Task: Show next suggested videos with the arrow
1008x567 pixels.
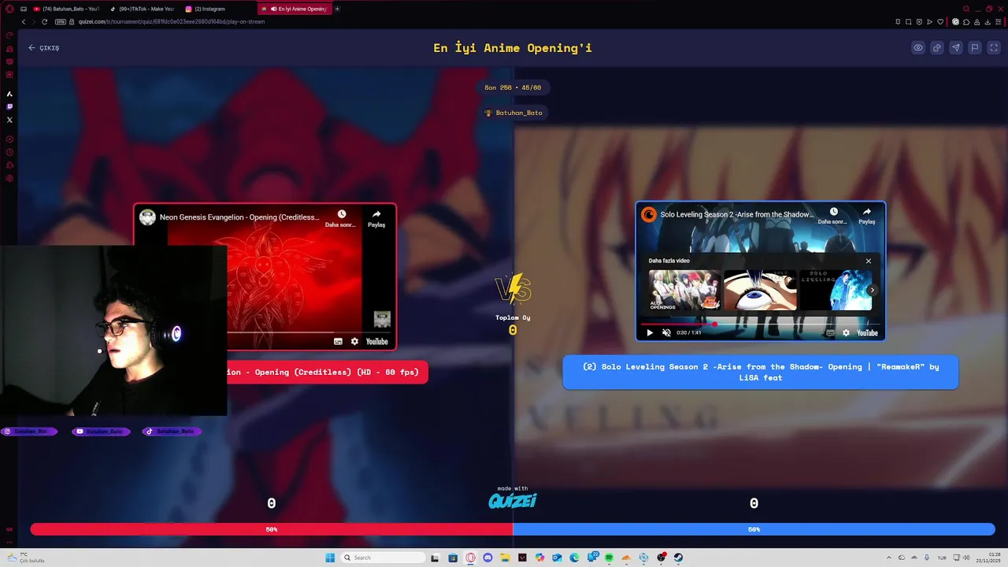Action: coord(872,290)
